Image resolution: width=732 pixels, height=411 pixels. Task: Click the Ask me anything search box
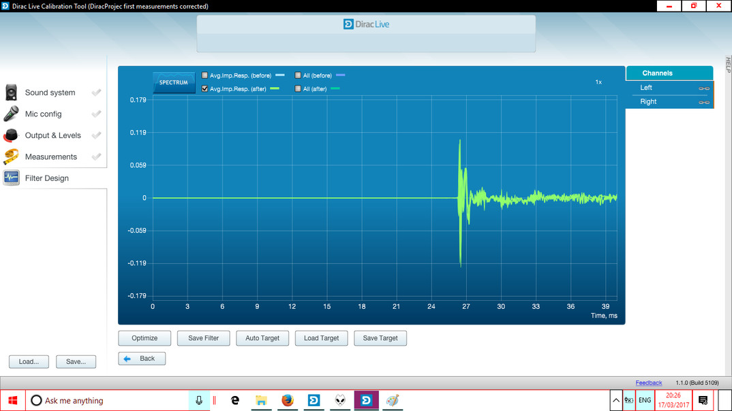pos(108,400)
